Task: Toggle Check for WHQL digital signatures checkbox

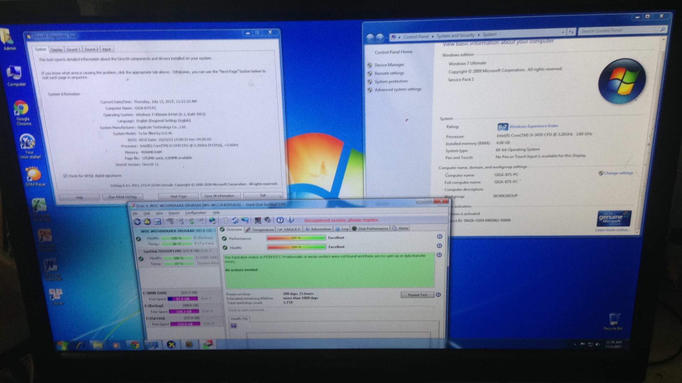Action: (x=65, y=176)
